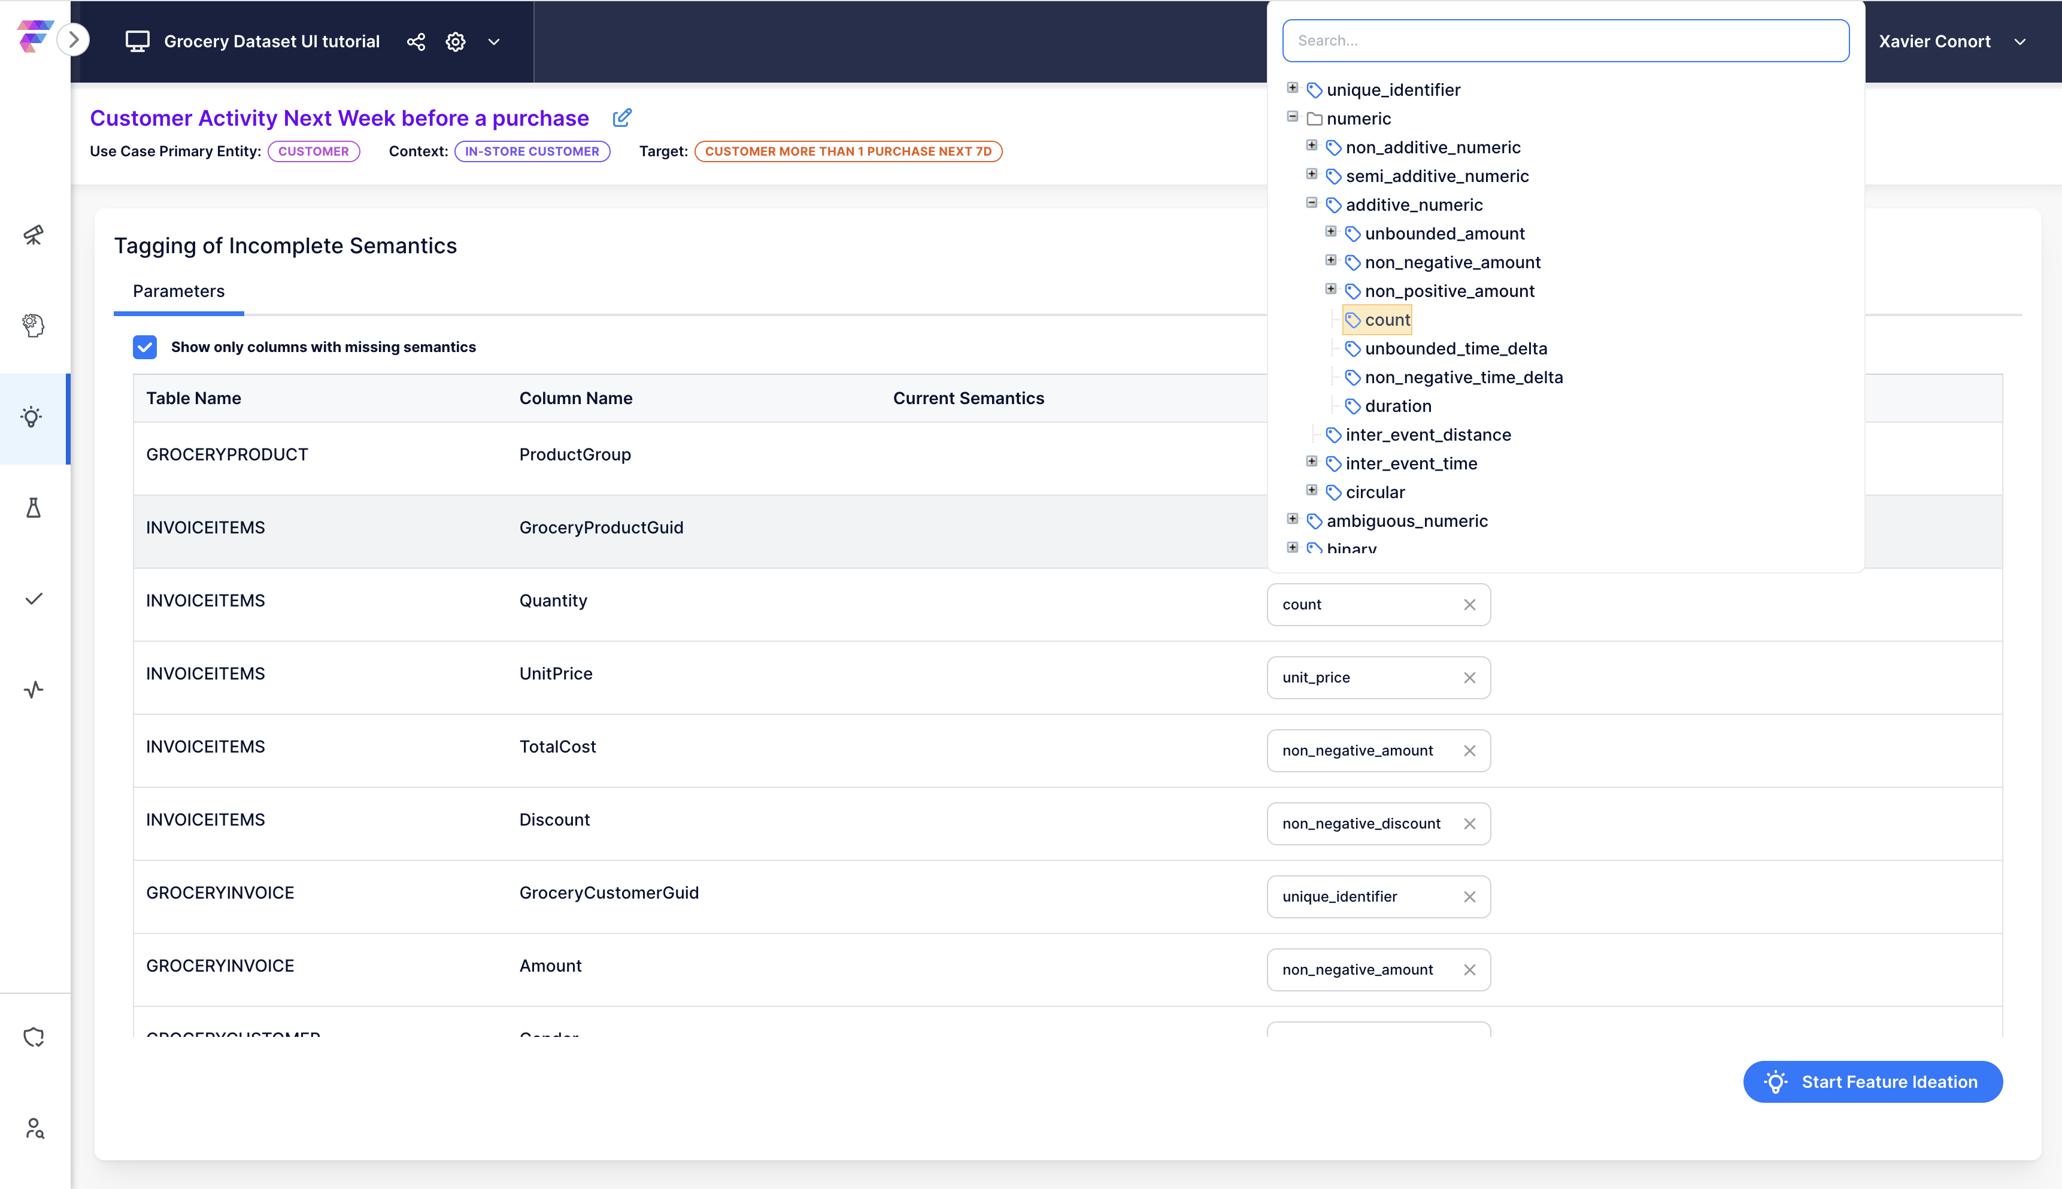Open the Xavier Conort user menu

click(1952, 42)
